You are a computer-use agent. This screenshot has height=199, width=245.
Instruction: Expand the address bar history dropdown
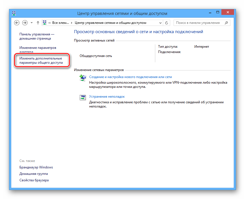coord(160,23)
